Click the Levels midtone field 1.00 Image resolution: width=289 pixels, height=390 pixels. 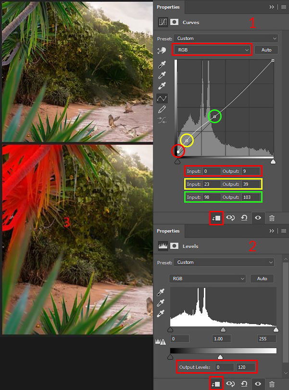point(222,339)
